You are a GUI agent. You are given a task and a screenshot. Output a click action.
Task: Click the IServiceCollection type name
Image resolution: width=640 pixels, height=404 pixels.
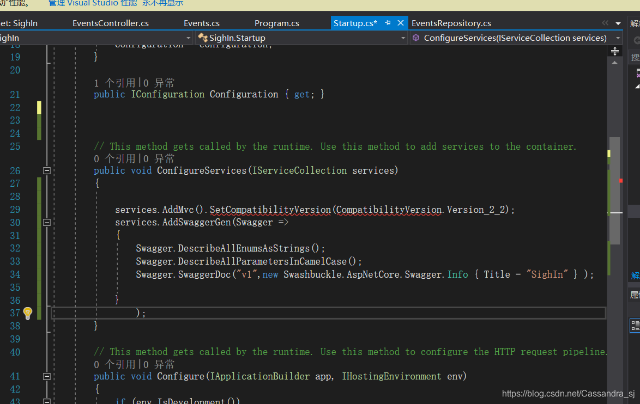tap(299, 170)
